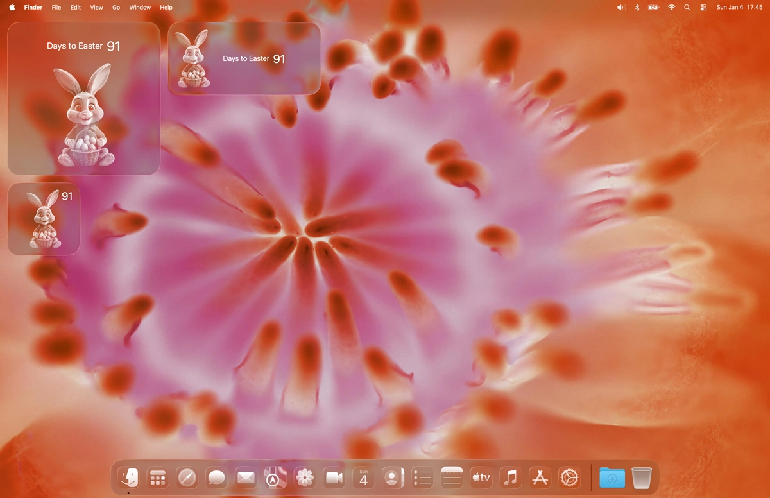The width and height of the screenshot is (770, 498).
Task: Launch Messages from the Dock
Action: click(216, 477)
